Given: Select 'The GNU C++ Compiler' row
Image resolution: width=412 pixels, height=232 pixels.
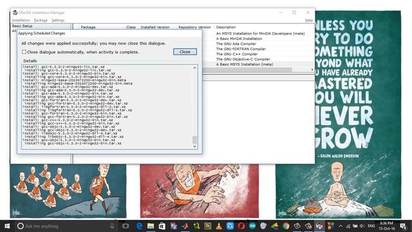Looking at the screenshot, I should pos(237,54).
